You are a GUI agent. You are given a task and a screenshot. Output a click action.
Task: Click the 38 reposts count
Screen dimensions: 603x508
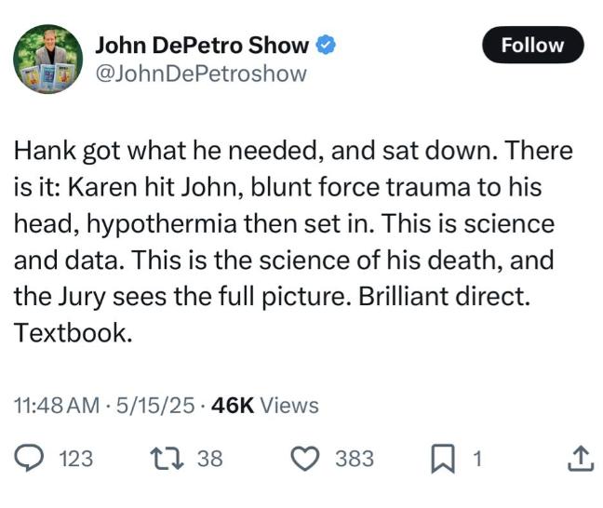(x=209, y=458)
